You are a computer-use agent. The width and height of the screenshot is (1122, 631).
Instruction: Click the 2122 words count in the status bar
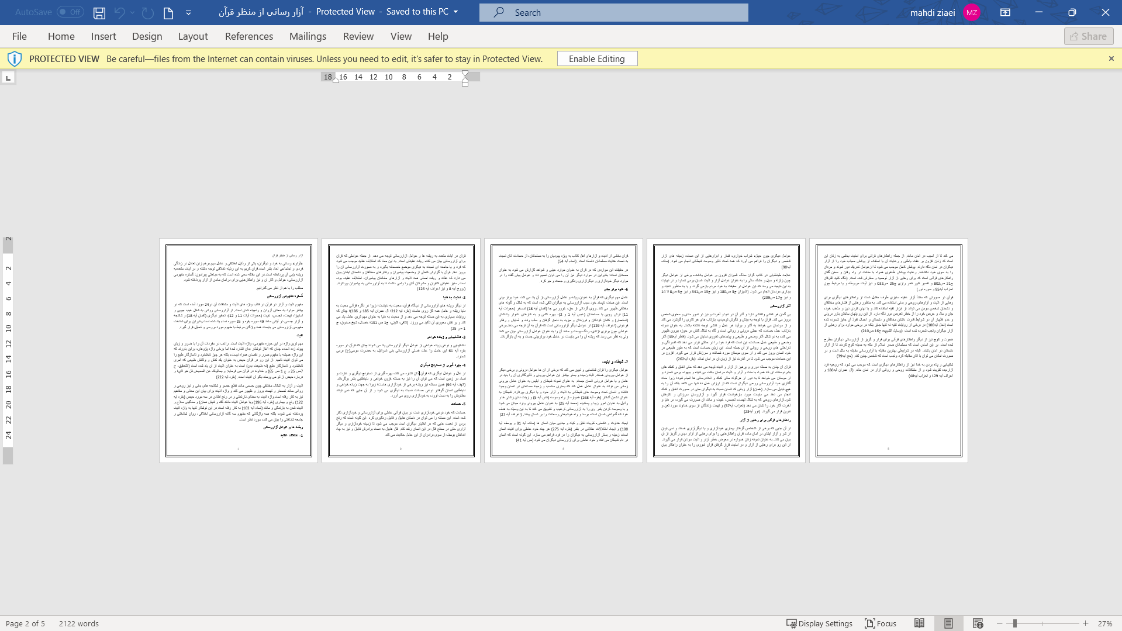[x=79, y=623]
